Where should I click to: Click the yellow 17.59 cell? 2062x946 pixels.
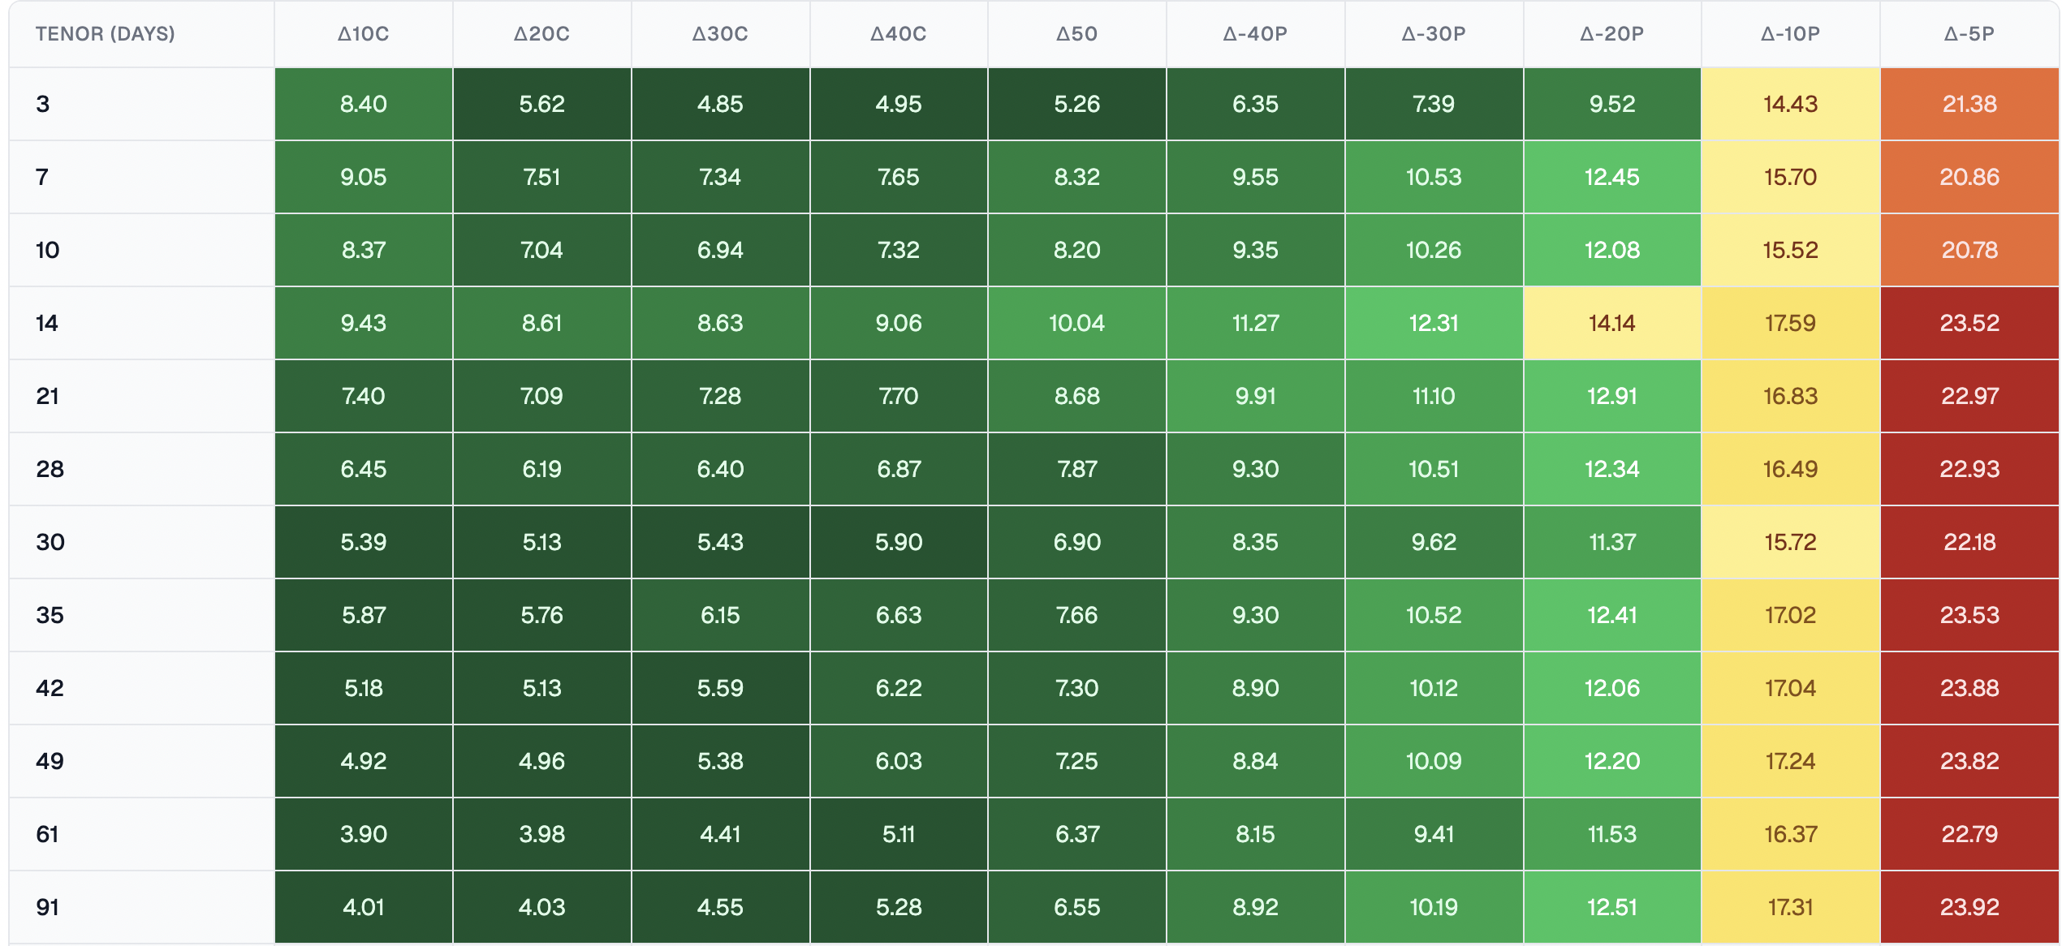click(1790, 323)
